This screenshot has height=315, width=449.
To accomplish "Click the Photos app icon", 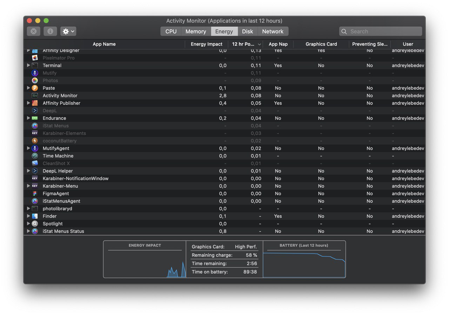I will (x=35, y=80).
